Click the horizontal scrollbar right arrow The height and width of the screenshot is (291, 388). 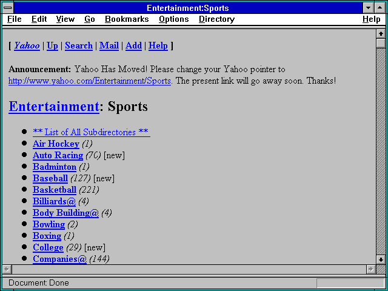370,269
